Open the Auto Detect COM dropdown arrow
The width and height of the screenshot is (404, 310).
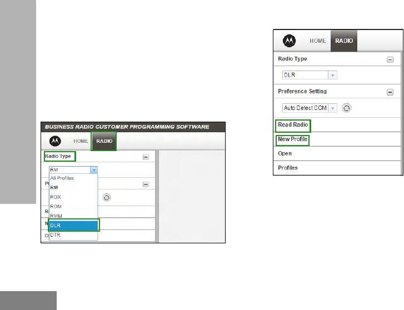(333, 108)
